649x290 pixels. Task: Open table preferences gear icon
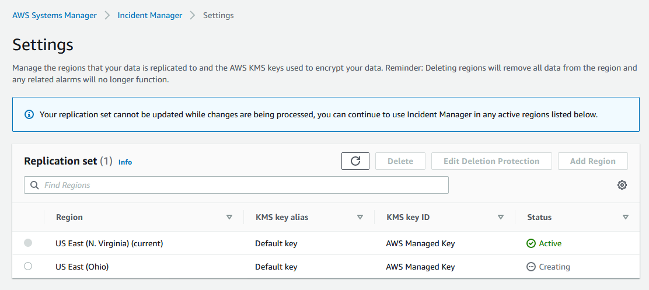622,185
